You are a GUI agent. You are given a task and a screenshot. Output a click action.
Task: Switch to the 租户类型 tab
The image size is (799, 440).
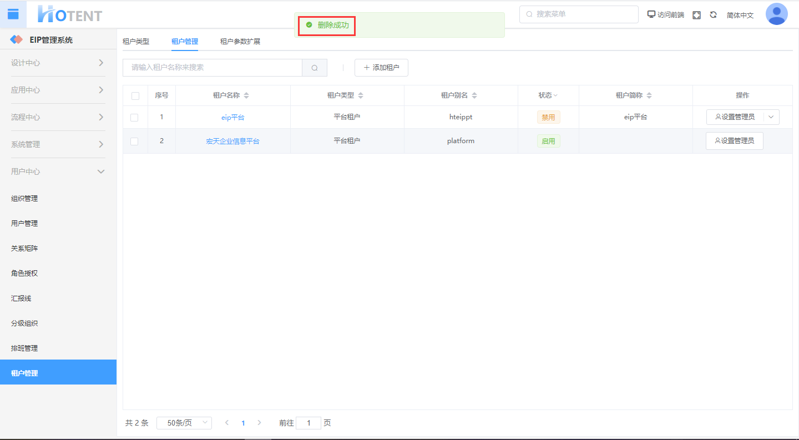coord(136,42)
